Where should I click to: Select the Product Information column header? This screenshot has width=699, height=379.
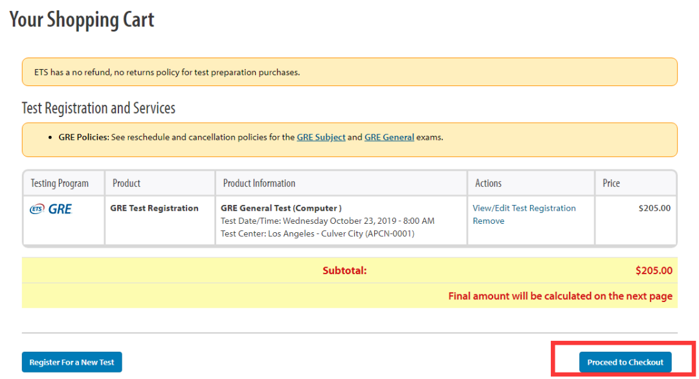pos(259,183)
